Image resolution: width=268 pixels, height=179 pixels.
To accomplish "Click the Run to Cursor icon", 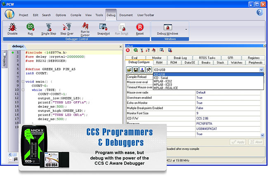I will point(85,29).
